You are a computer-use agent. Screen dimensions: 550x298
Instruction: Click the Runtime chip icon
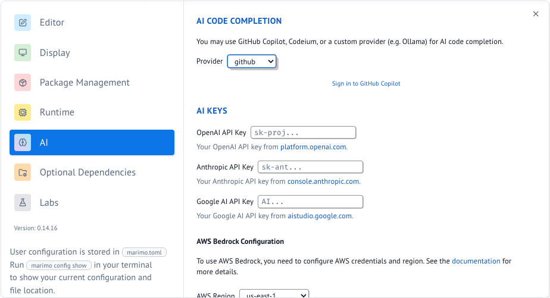23,112
